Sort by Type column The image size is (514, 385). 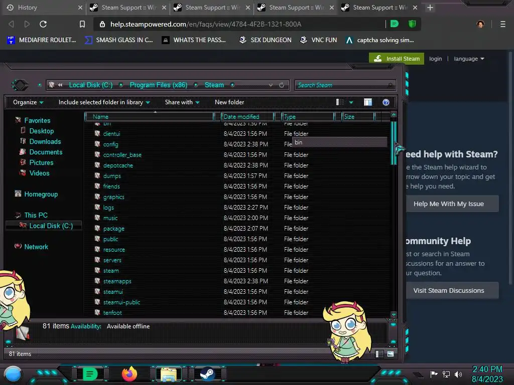[308, 116]
